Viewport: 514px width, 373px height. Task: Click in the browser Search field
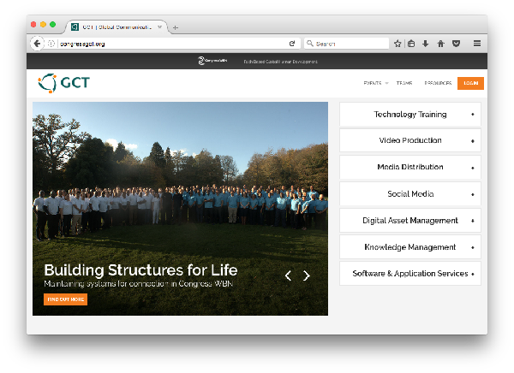pyautogui.click(x=350, y=43)
